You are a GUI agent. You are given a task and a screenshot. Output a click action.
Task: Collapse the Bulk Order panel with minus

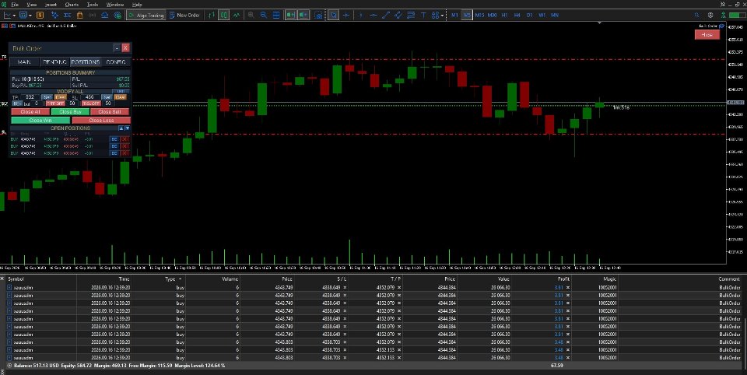[x=117, y=48]
